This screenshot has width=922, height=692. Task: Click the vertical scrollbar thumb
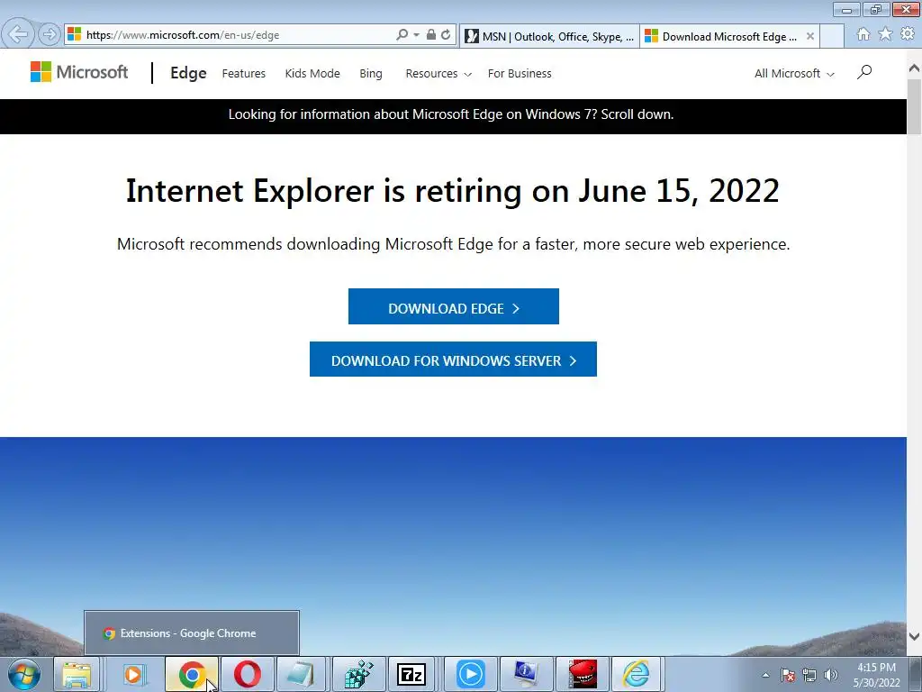pos(914,106)
